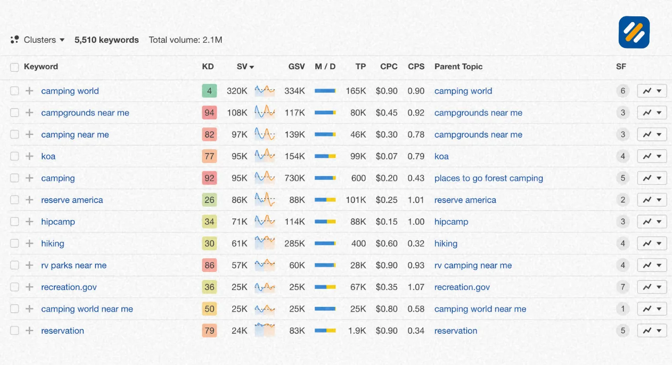Open the chart dropdown for the hipcamp row

point(652,221)
